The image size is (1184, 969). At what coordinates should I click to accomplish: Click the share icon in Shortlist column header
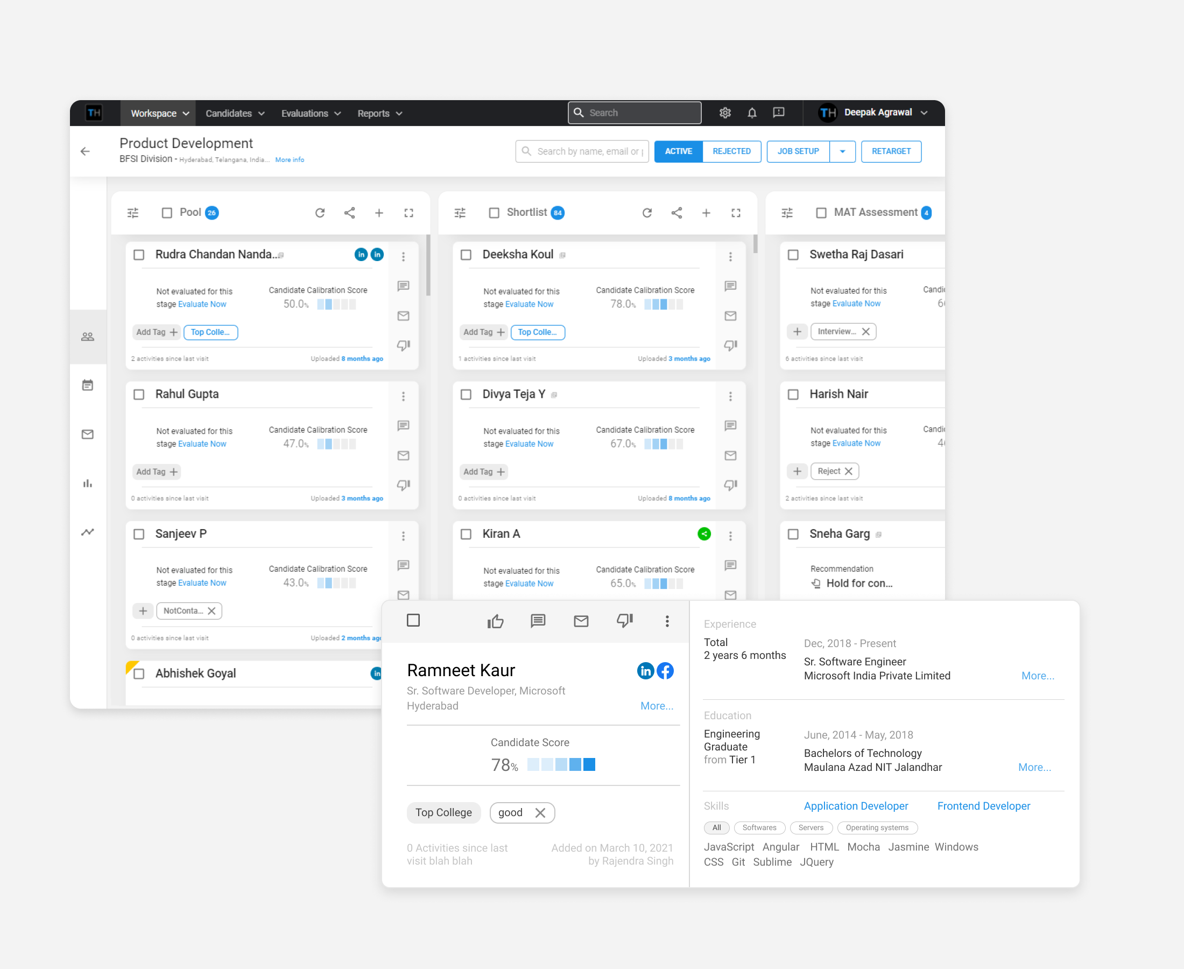(x=676, y=213)
